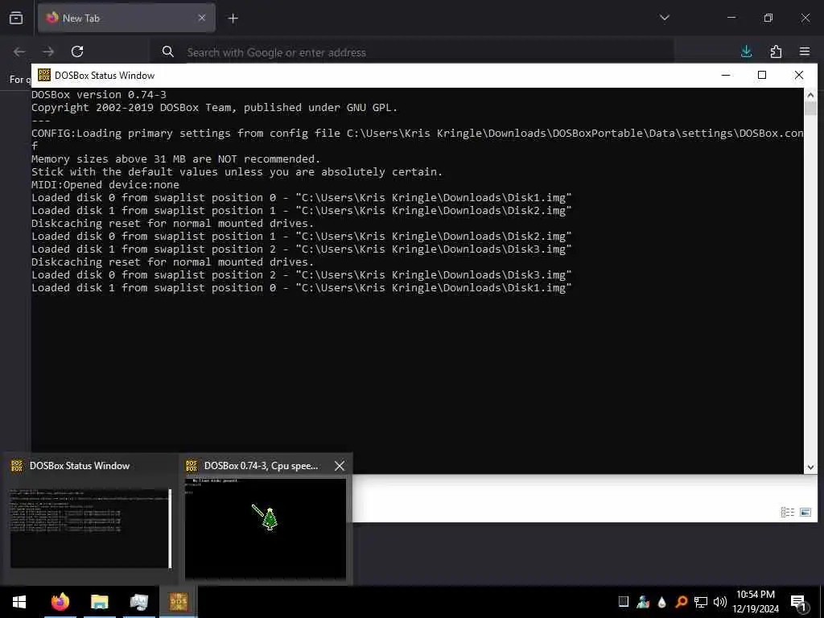The image size is (824, 618).
Task: Go back in Firefox navigation
Action: [19, 51]
